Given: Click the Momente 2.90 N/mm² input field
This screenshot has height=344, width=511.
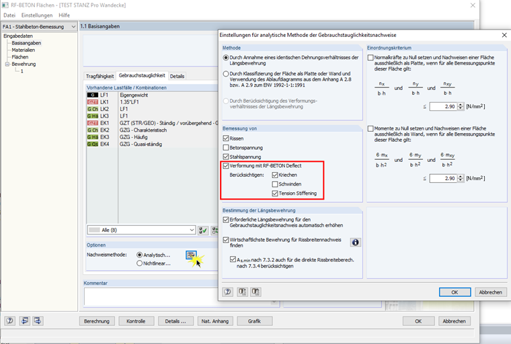Looking at the screenshot, I should (444, 178).
